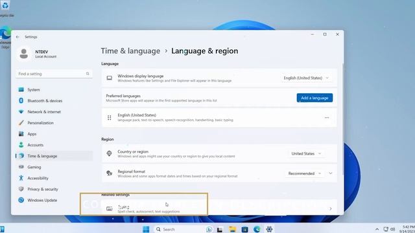The image size is (415, 233).
Task: Click the English (United States) drag handle
Action: click(x=110, y=118)
